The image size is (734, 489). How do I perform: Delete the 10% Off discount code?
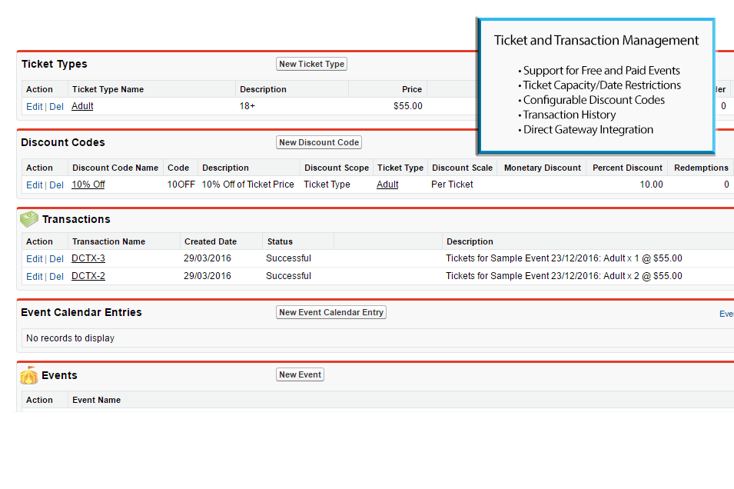pyautogui.click(x=57, y=185)
